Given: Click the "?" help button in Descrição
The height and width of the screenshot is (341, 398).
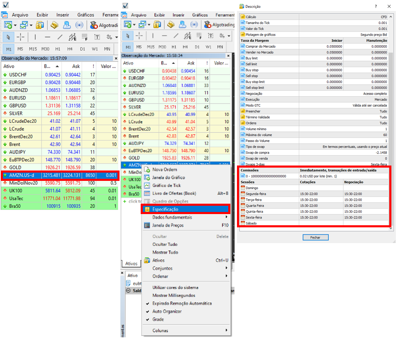Looking at the screenshot, I should click(376, 6).
